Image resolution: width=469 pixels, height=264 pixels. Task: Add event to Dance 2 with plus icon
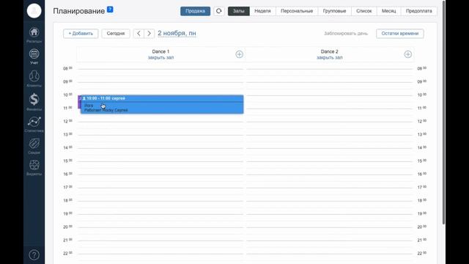tap(408, 54)
